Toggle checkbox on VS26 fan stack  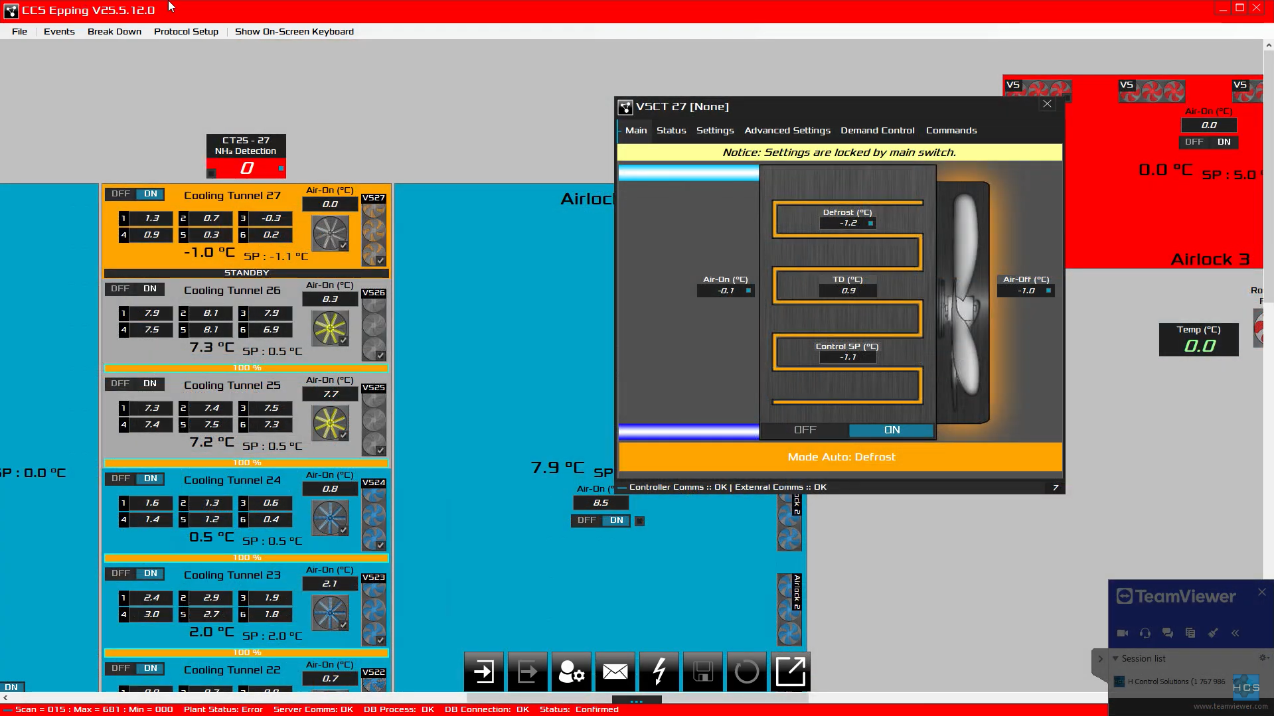pos(380,356)
